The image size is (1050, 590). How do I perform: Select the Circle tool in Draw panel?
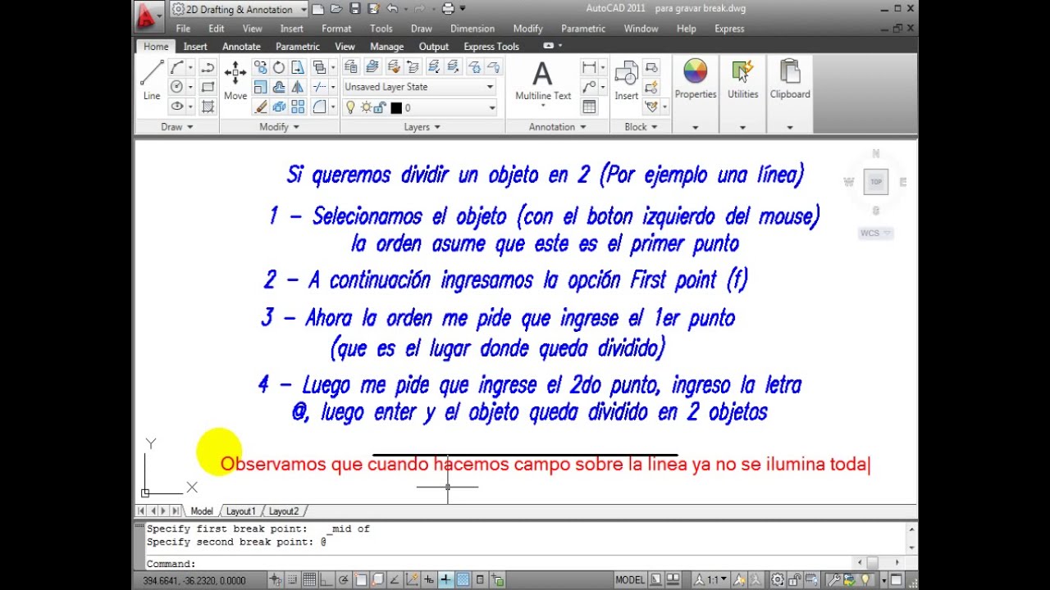176,87
